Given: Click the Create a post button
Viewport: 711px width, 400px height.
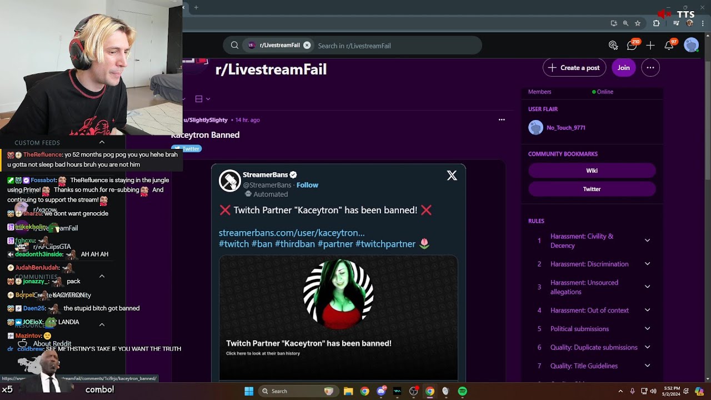Looking at the screenshot, I should tap(574, 68).
